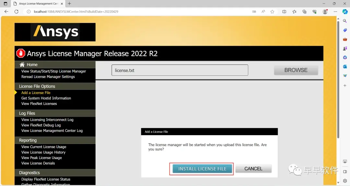Open Get System Hostid Information
Image resolution: width=350 pixels, height=186 pixels.
[x=46, y=98]
